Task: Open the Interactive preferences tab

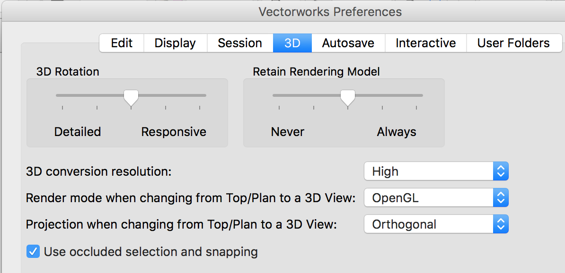Action: tap(425, 43)
